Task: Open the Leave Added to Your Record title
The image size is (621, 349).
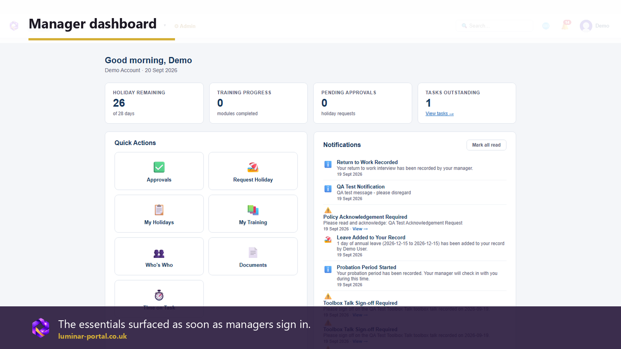Action: pyautogui.click(x=371, y=238)
